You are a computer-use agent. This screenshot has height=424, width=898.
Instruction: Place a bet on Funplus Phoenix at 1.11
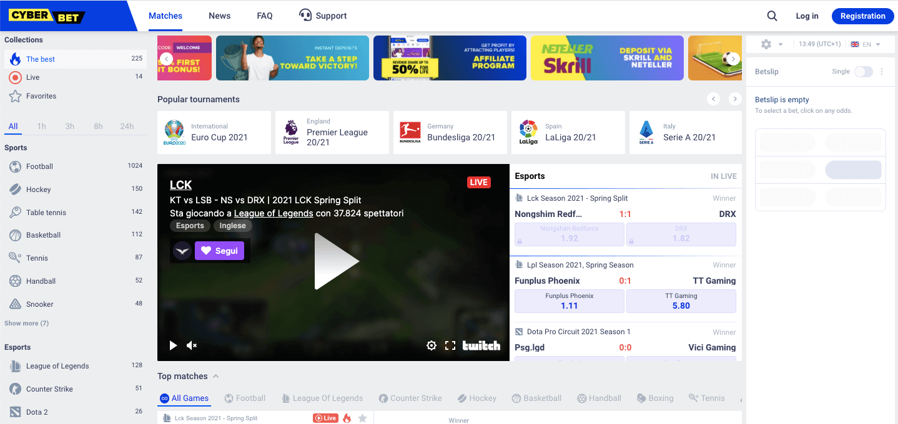tap(569, 301)
